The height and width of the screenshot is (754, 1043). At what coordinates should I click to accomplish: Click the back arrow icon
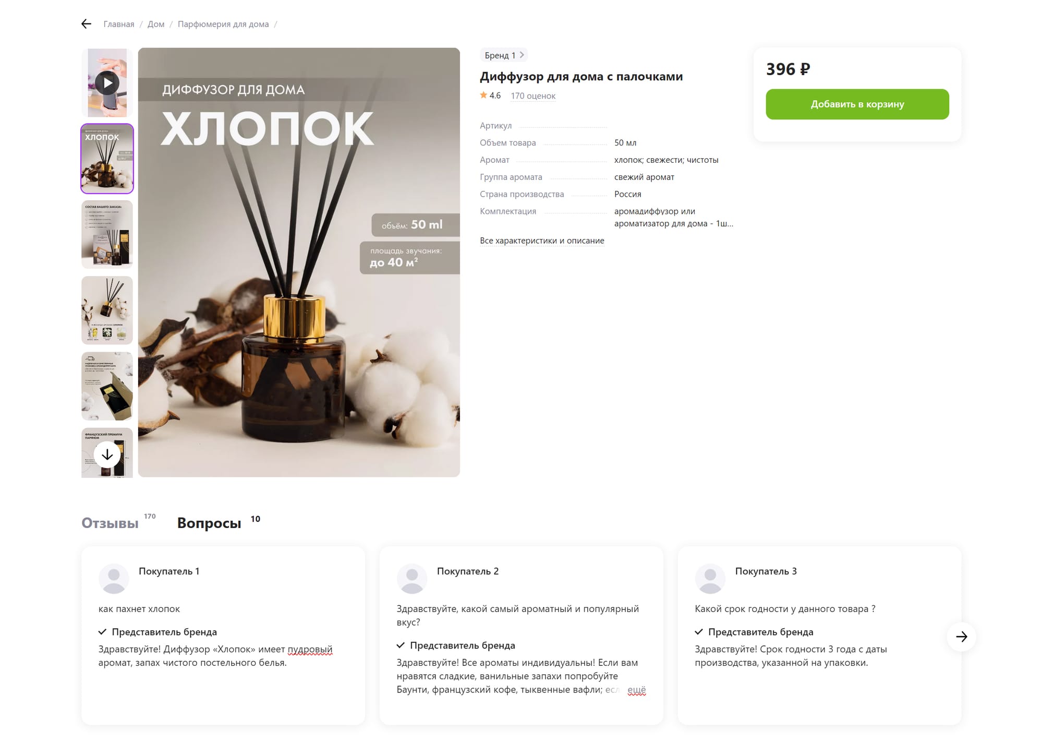click(x=87, y=24)
